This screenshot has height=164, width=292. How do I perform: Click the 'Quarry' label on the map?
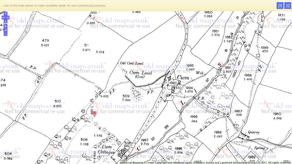254,132
